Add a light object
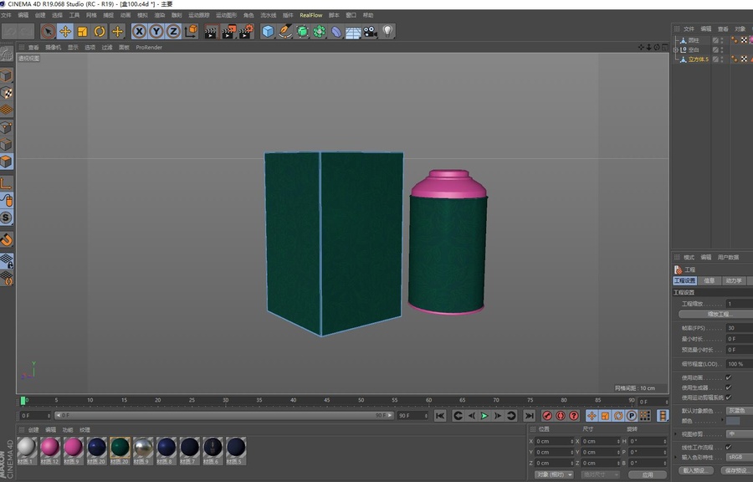This screenshot has width=753, height=482. 387,32
